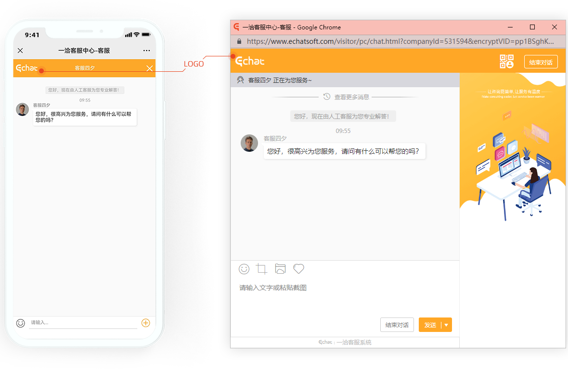The width and height of the screenshot is (568, 370).
Task: Open the QR code icon in orange header
Action: (x=507, y=62)
